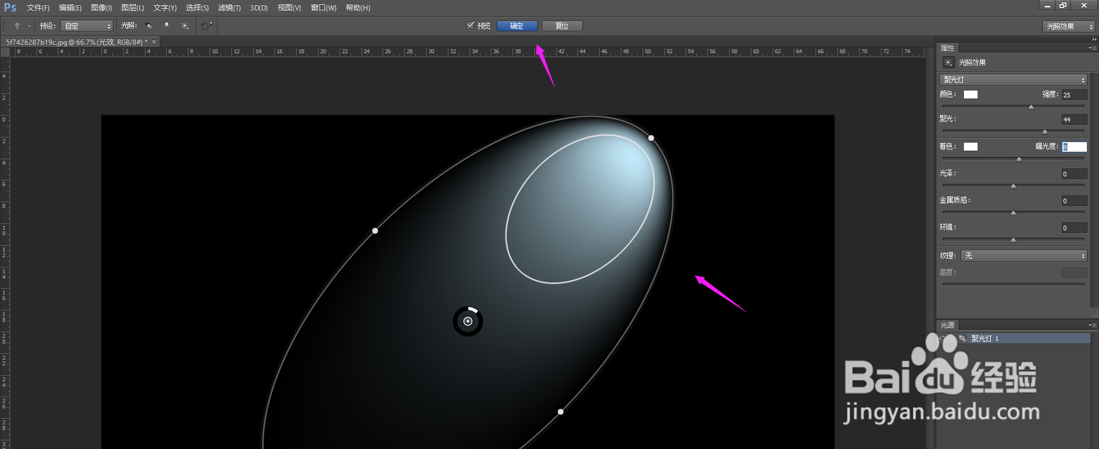Toggle visibility eye of 聚光灯 1 light
1099x449 pixels.
[943, 338]
